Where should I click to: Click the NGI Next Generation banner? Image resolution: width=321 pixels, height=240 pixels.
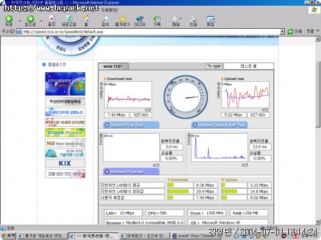(x=65, y=143)
